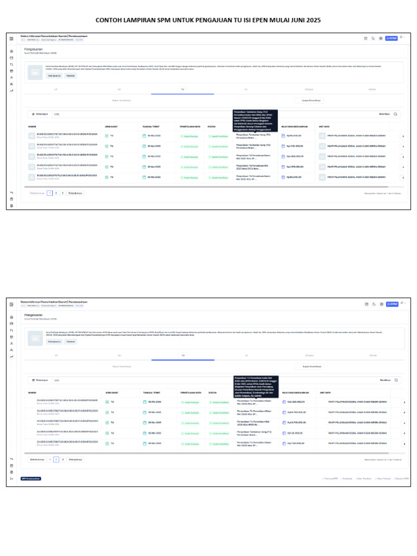Screen dimensions: 417x556
Task: Click first row's amount document icon, upper screenshot
Action: (283, 136)
